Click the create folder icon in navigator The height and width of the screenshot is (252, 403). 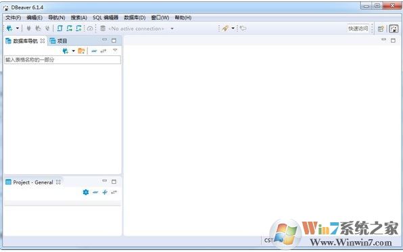(81, 51)
